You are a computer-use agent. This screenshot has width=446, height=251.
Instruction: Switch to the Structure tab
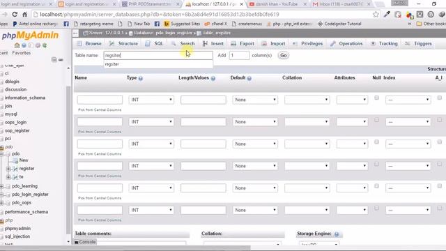coord(123,43)
